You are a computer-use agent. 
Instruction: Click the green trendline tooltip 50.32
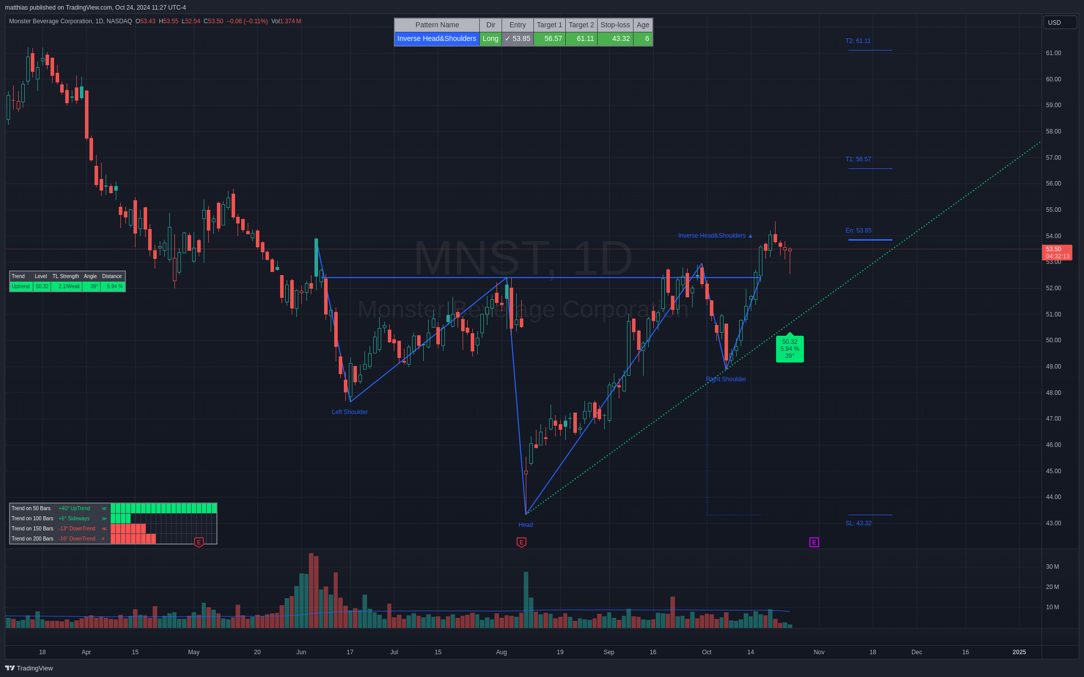tap(790, 348)
